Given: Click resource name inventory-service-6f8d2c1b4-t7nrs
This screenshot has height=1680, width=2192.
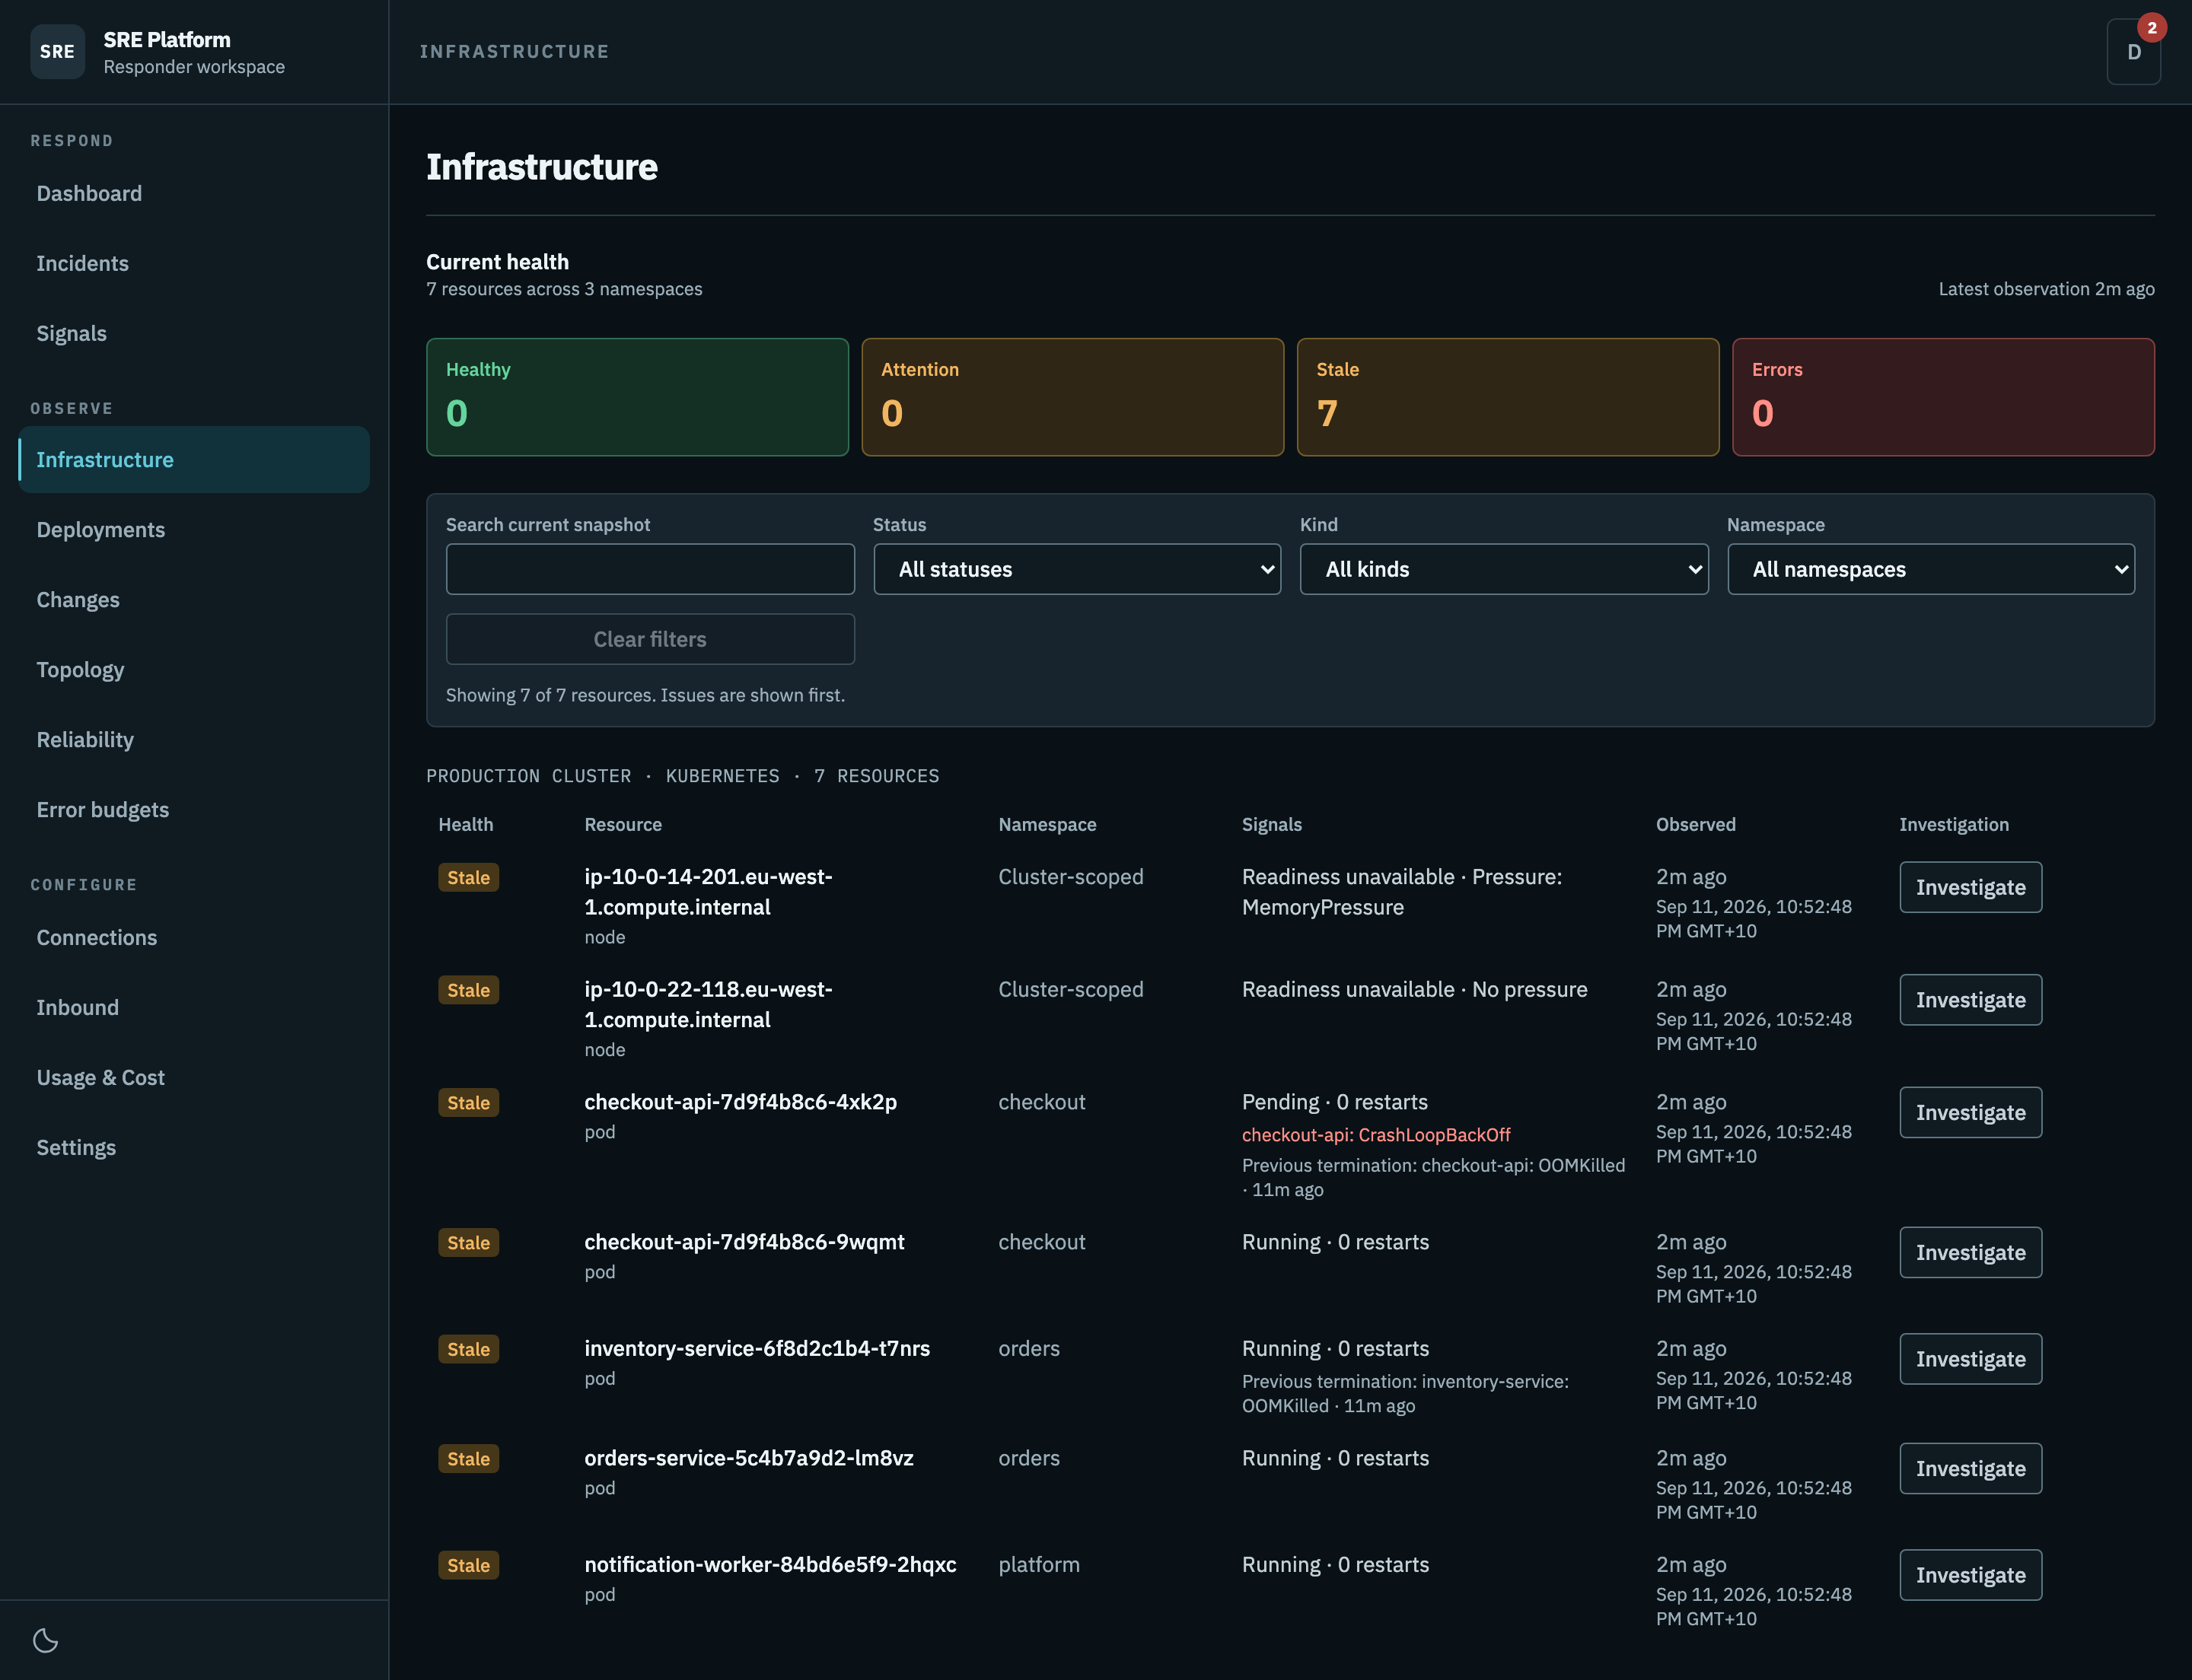Looking at the screenshot, I should [x=757, y=1348].
